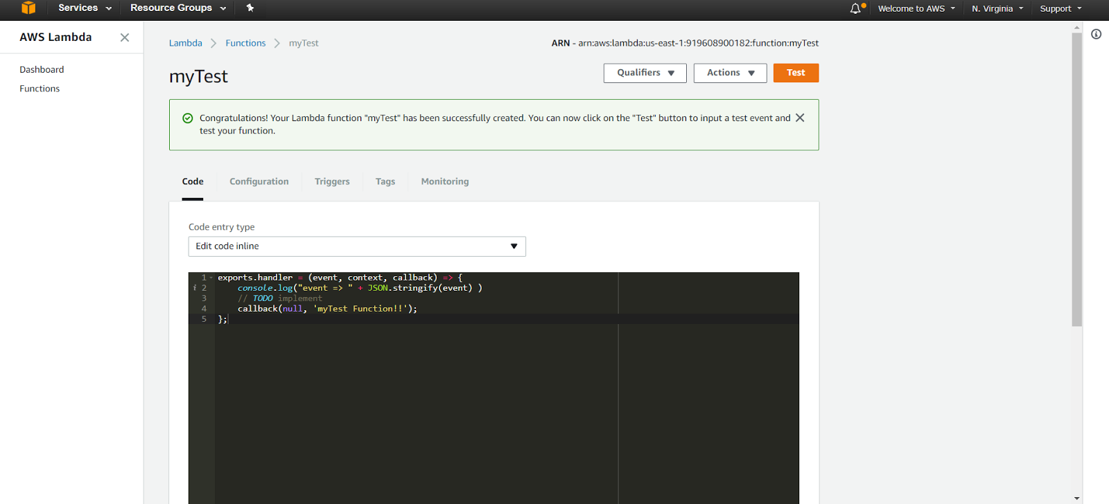
Task: Click the page's vertical scrollbar thumb
Action: (x=1076, y=180)
